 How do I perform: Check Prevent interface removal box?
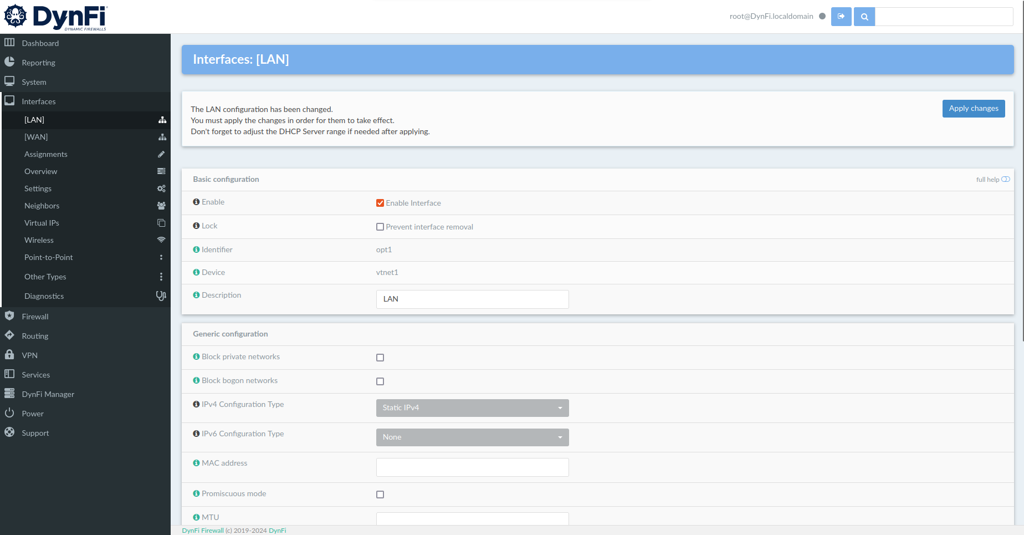380,227
